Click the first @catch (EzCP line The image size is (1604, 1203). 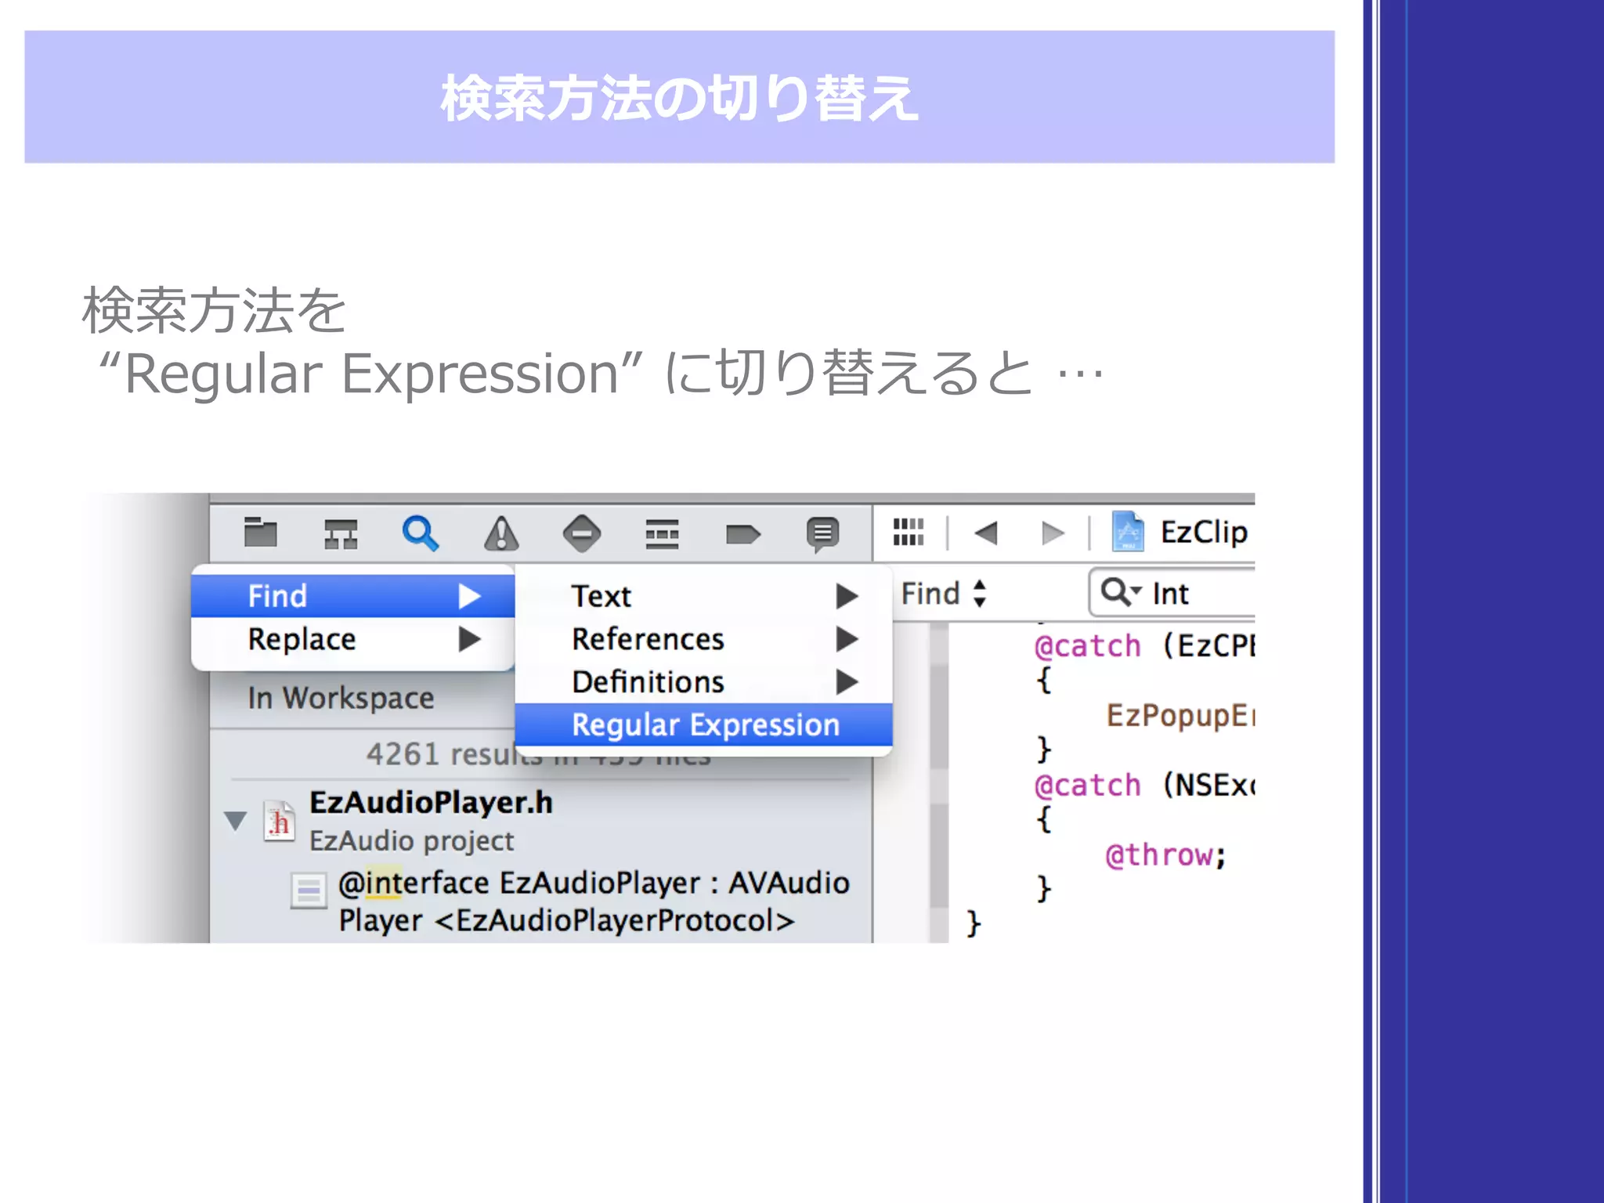pyautogui.click(x=1143, y=646)
